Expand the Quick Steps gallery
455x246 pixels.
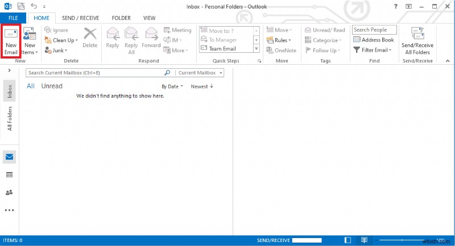[x=257, y=49]
